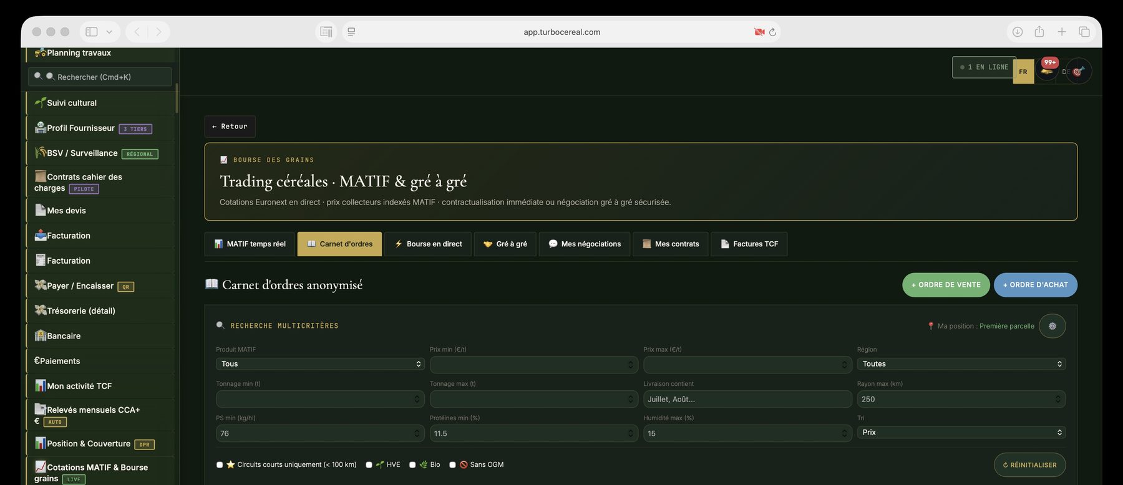Open the Safari downloads icon
Image resolution: width=1123 pixels, height=485 pixels.
pyautogui.click(x=1018, y=32)
